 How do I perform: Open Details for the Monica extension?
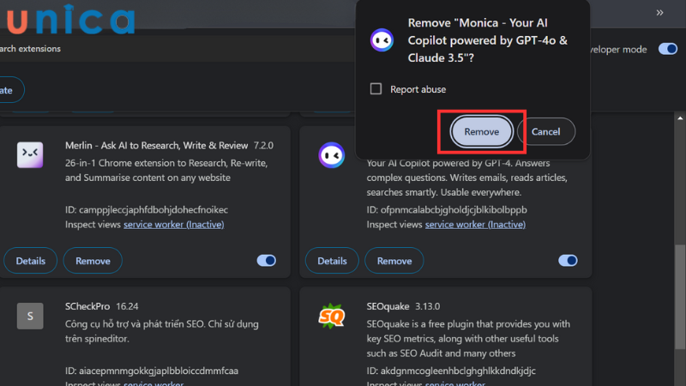coord(332,261)
